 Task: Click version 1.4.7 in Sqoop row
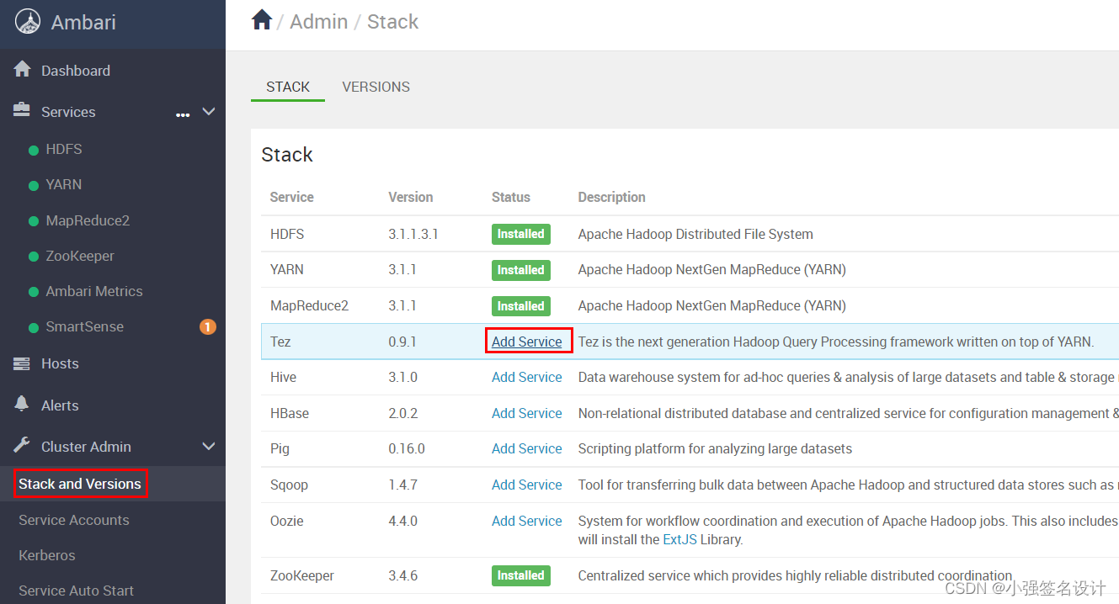point(402,485)
